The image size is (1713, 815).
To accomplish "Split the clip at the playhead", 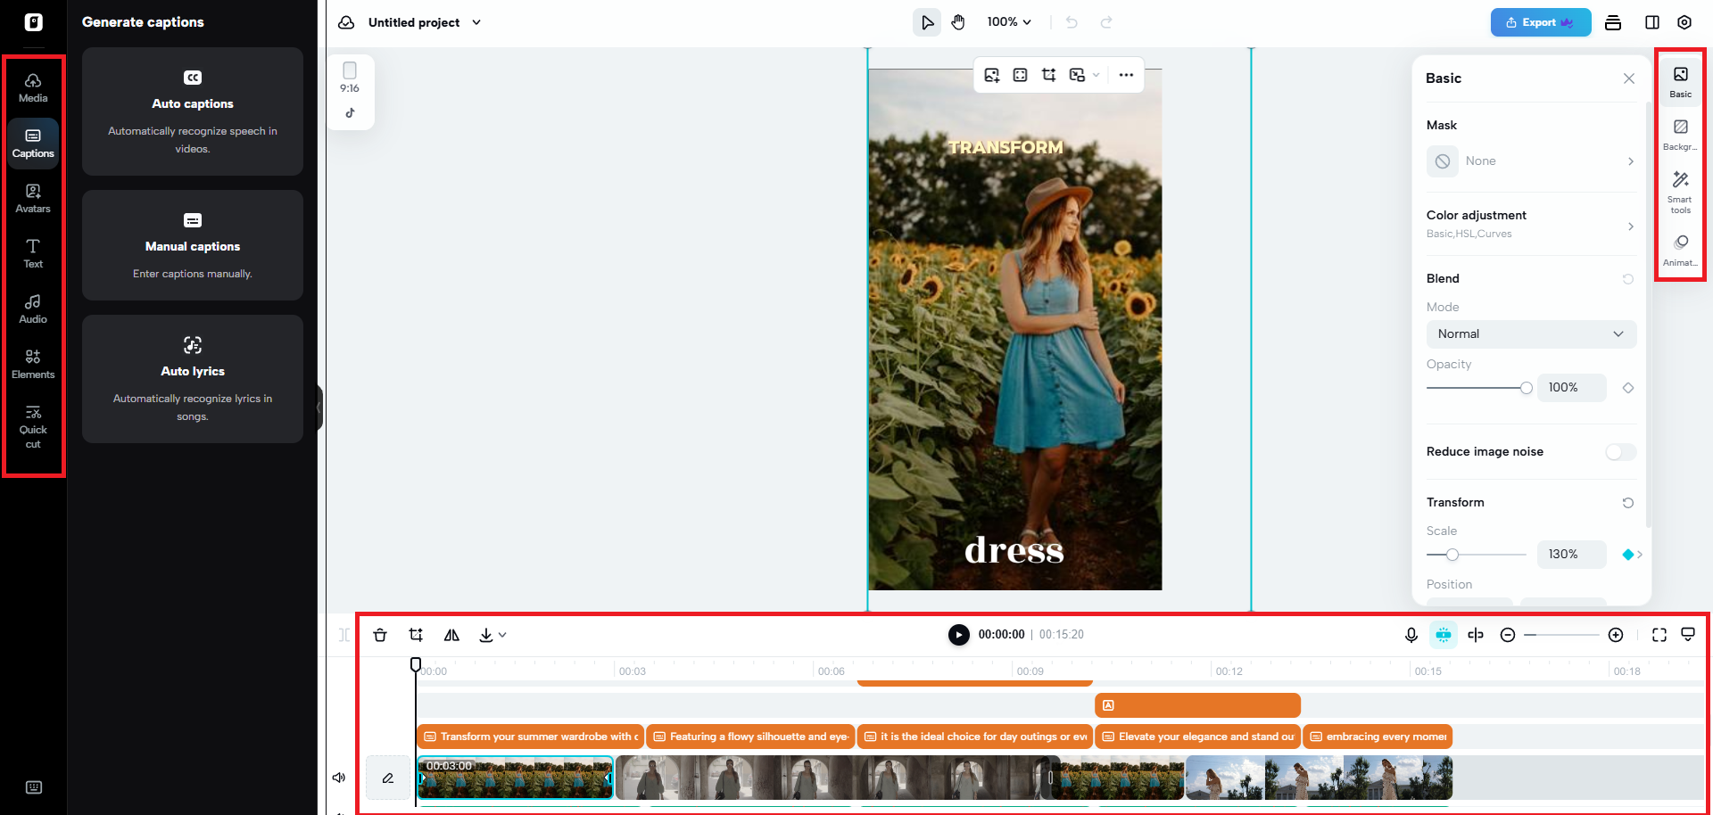I will click(1475, 635).
